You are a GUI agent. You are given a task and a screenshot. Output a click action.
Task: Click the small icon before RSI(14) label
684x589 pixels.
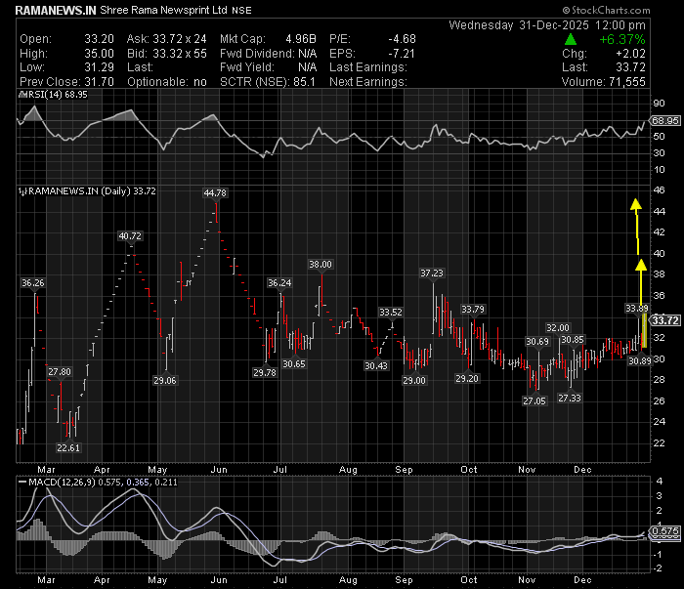21,95
